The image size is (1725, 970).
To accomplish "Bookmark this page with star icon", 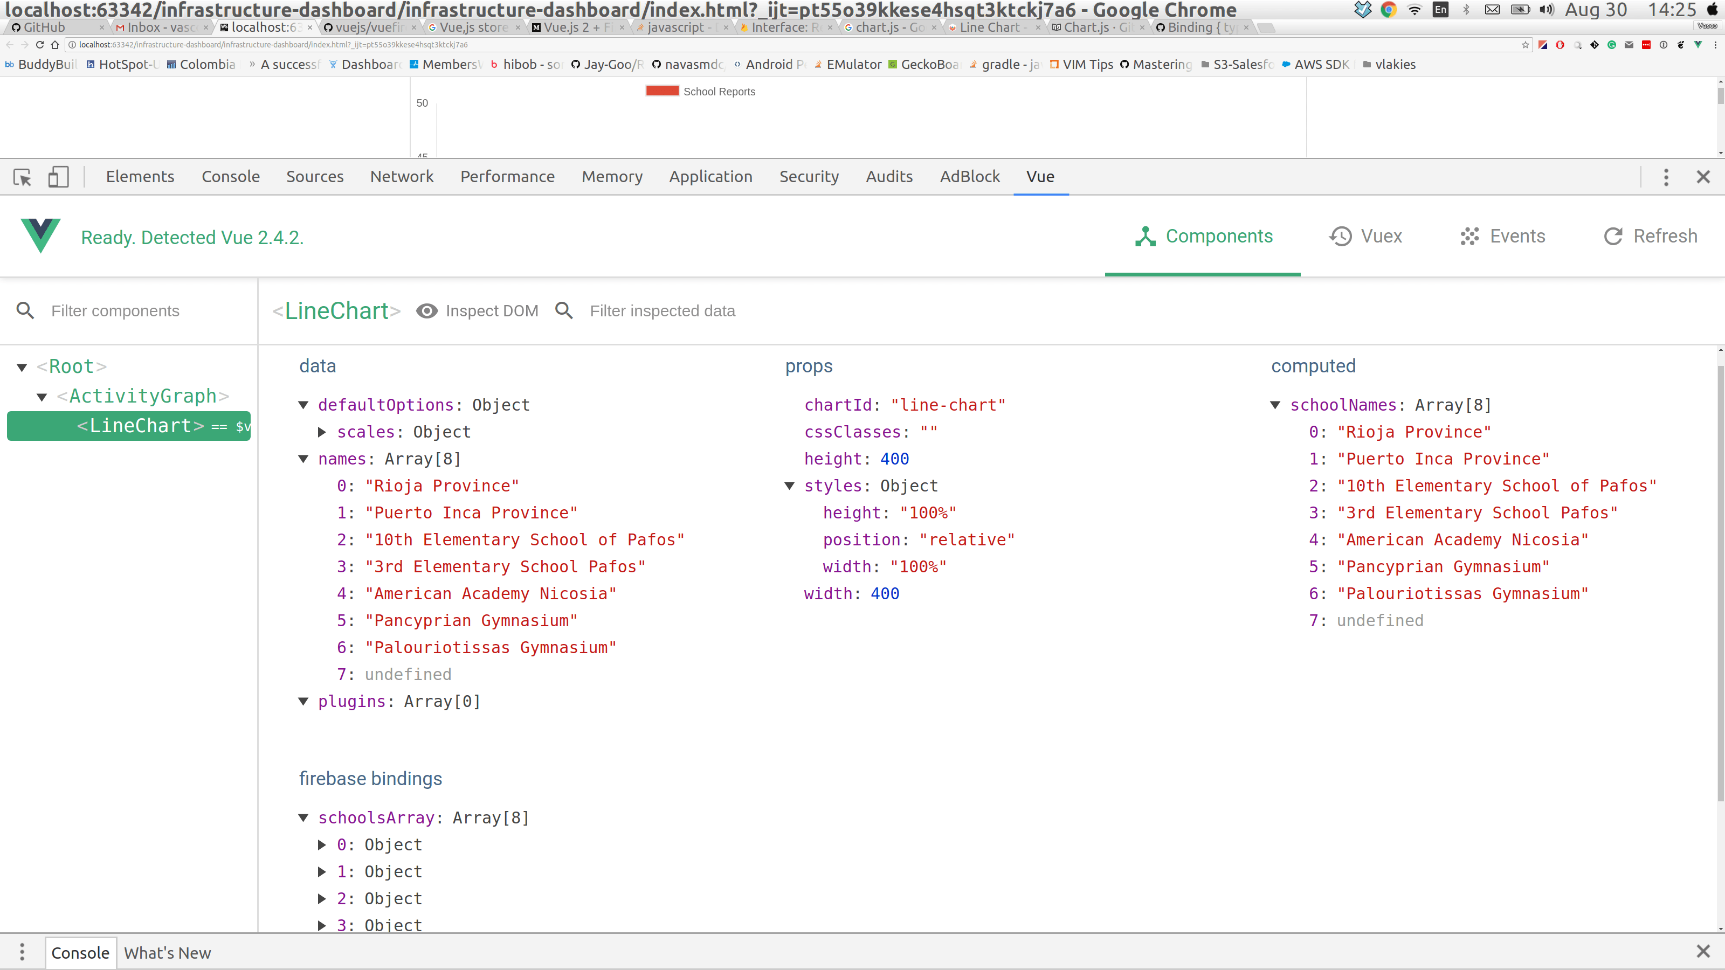I will click(x=1526, y=45).
